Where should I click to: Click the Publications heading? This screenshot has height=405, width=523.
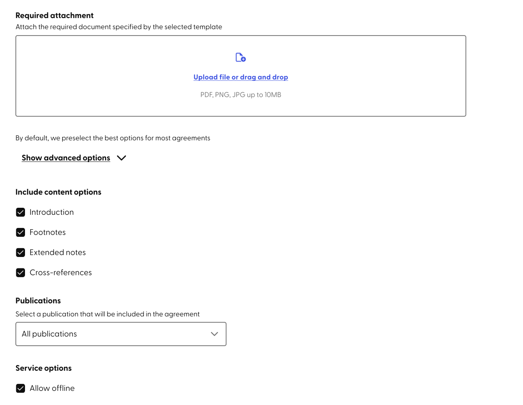[38, 300]
